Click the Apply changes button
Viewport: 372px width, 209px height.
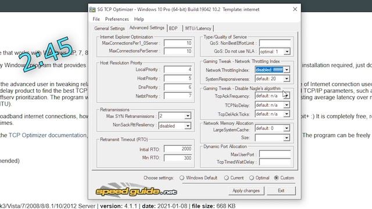246,190
